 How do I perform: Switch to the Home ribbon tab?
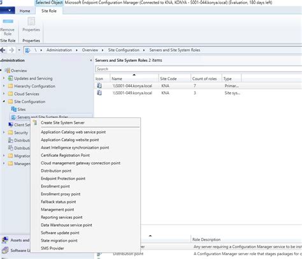25,11
